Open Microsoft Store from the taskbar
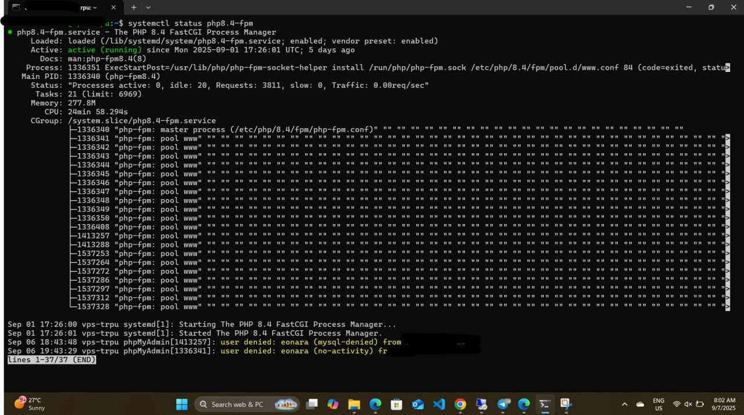Viewport: 744px width, 415px height. [x=396, y=404]
